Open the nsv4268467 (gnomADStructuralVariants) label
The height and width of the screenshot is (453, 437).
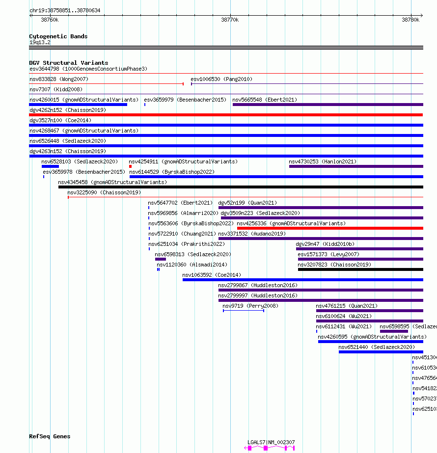pos(84,131)
